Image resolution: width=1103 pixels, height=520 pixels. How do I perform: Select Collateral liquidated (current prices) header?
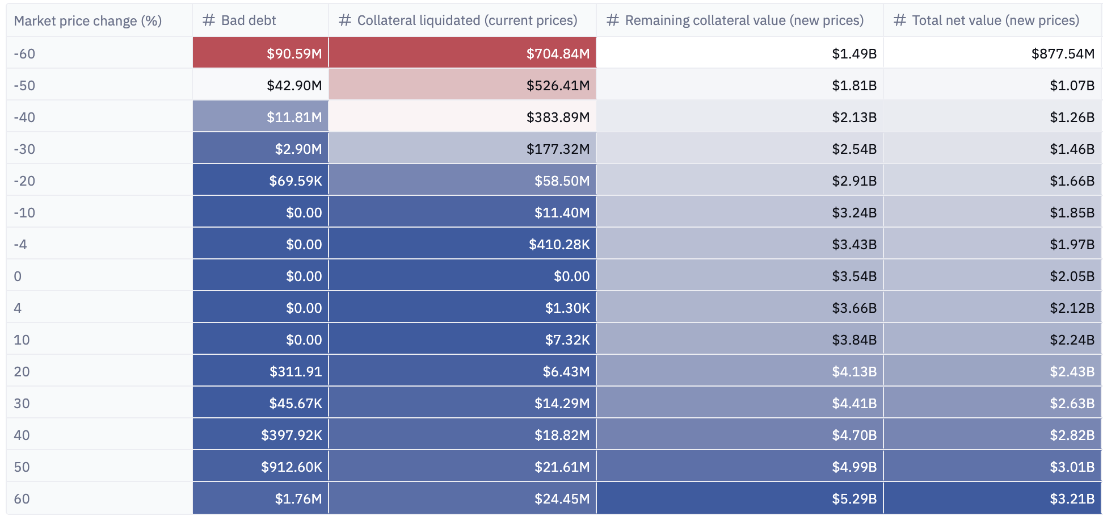point(467,20)
